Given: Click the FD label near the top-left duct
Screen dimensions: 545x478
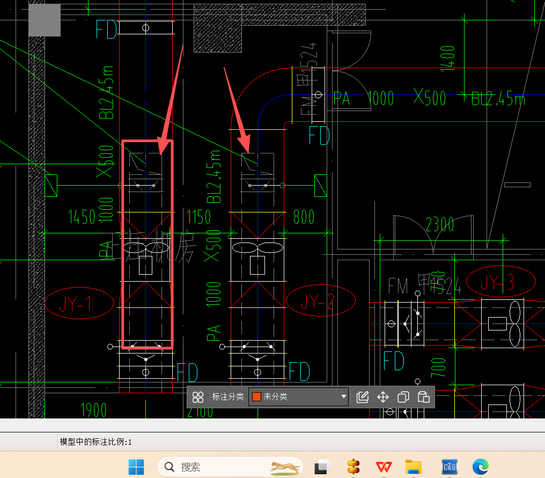Looking at the screenshot, I should tap(106, 29).
